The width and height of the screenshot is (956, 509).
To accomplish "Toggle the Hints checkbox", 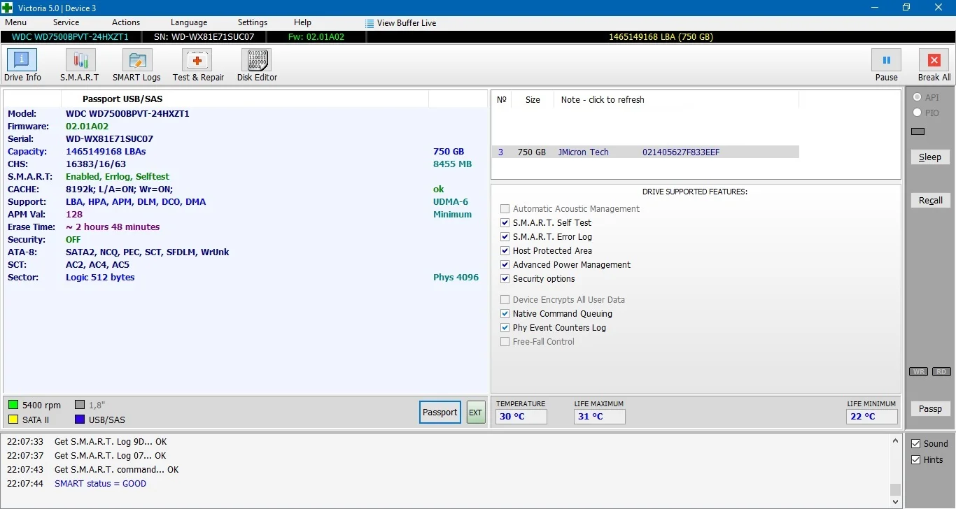I will pos(916,460).
